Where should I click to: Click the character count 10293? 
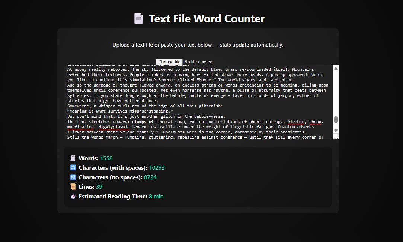point(157,167)
